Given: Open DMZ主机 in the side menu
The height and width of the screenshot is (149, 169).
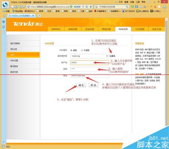Looking at the screenshot, I should point(23,49).
